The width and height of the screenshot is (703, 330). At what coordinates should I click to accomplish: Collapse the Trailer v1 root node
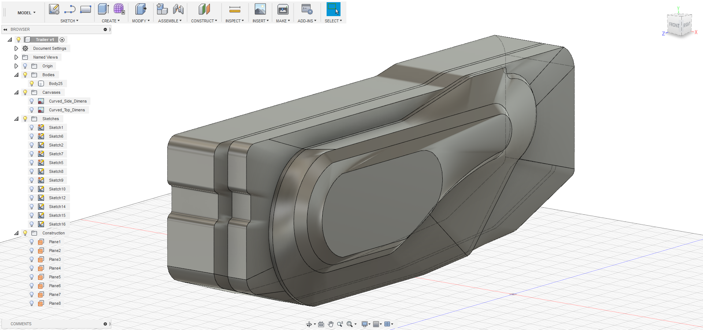point(10,40)
